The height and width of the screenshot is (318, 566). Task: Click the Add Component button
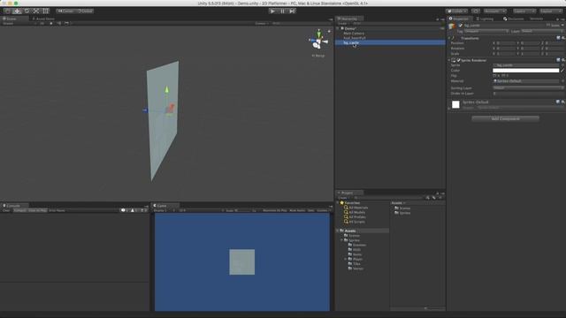(x=505, y=118)
